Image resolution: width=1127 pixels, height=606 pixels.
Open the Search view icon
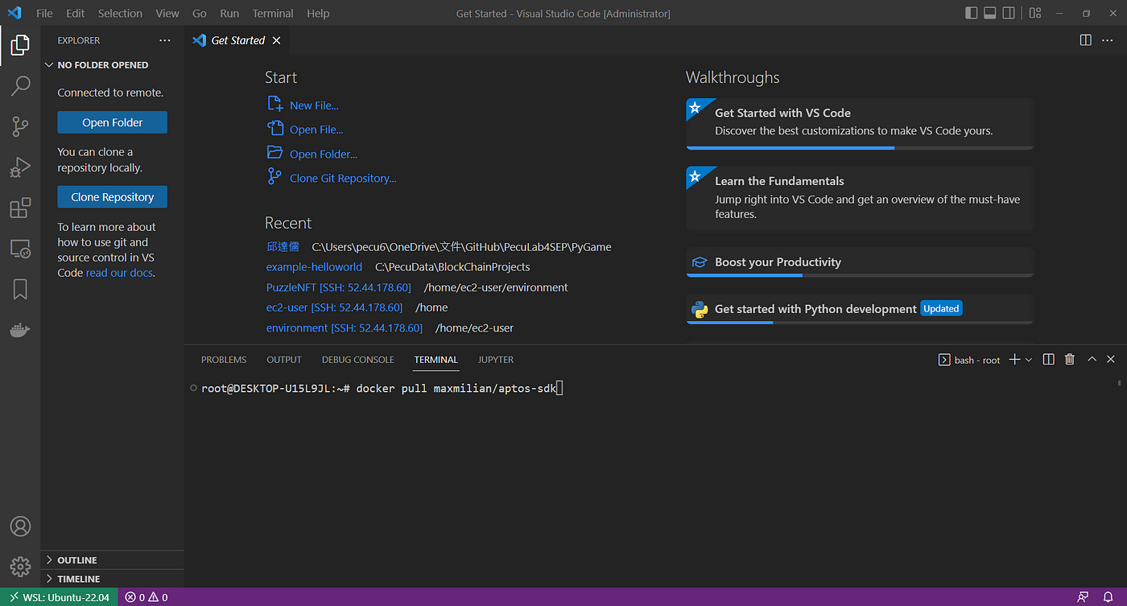pos(20,85)
